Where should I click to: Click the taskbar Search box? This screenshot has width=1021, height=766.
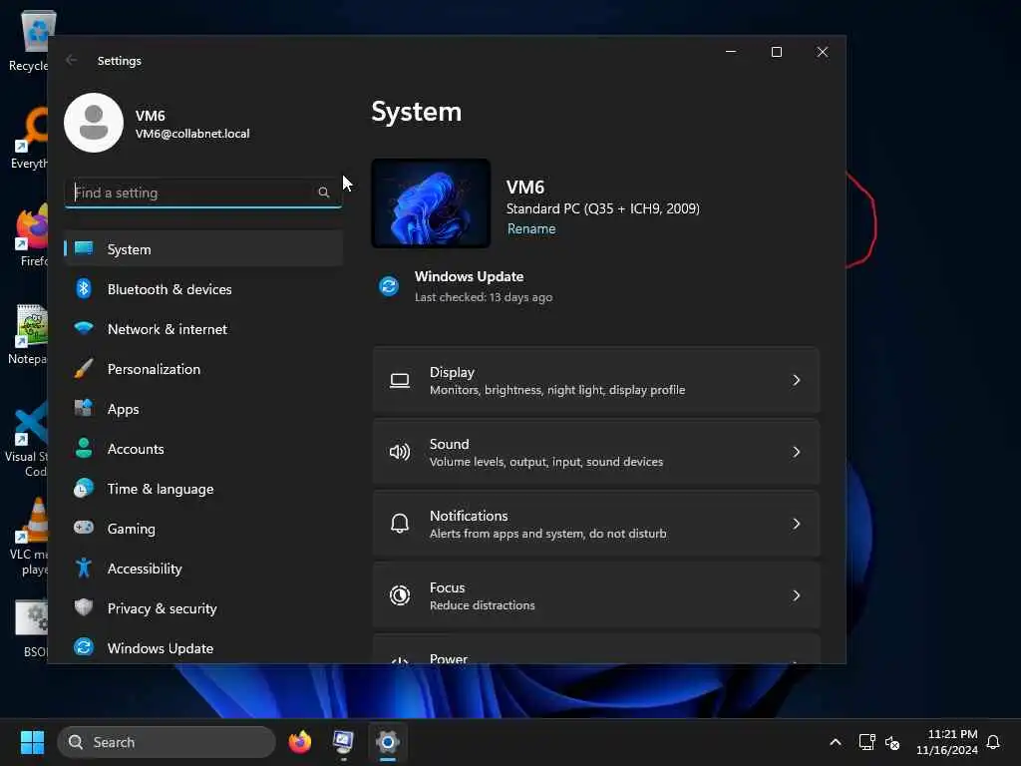click(x=167, y=742)
